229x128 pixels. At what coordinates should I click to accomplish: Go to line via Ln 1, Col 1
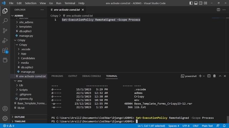click(151, 126)
